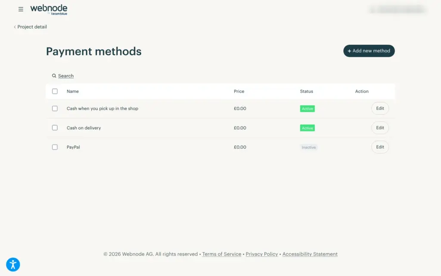
Task: Click the Price column header
Action: point(239,91)
